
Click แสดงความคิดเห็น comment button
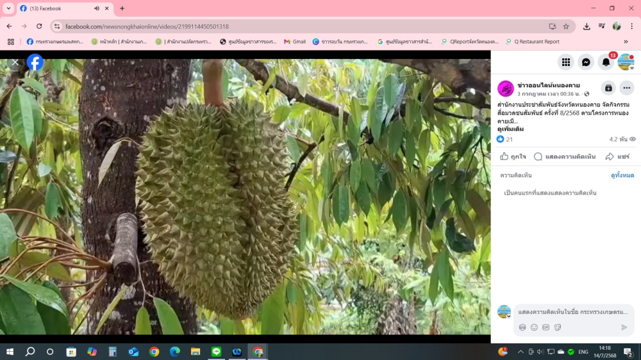coord(565,156)
